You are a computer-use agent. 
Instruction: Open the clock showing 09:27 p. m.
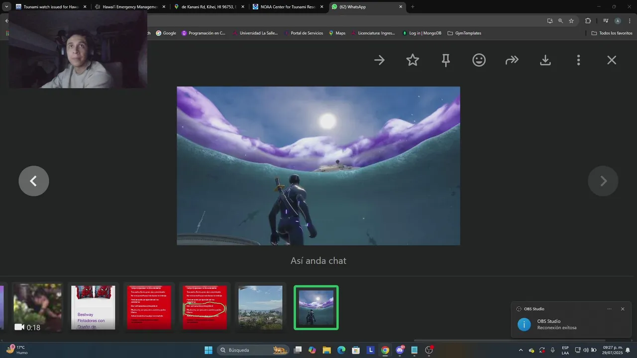click(x=613, y=350)
